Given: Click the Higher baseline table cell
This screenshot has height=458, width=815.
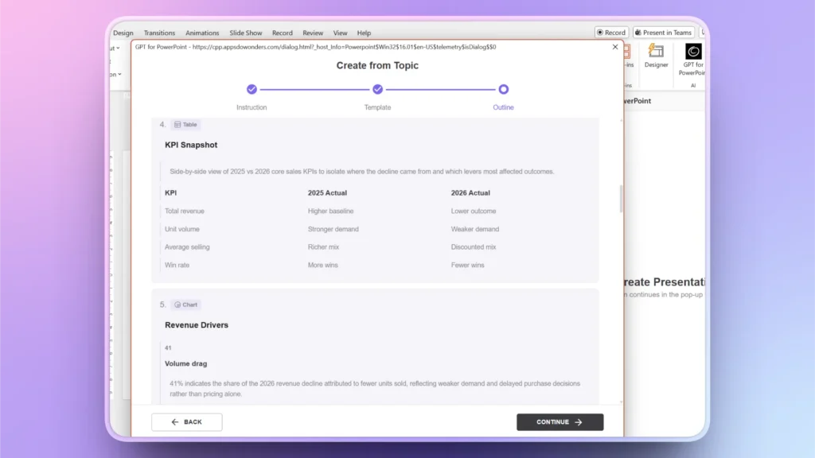Looking at the screenshot, I should [x=330, y=211].
